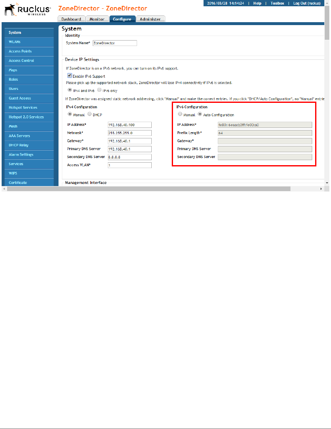Log Out of ruckus account

pos(307,3)
